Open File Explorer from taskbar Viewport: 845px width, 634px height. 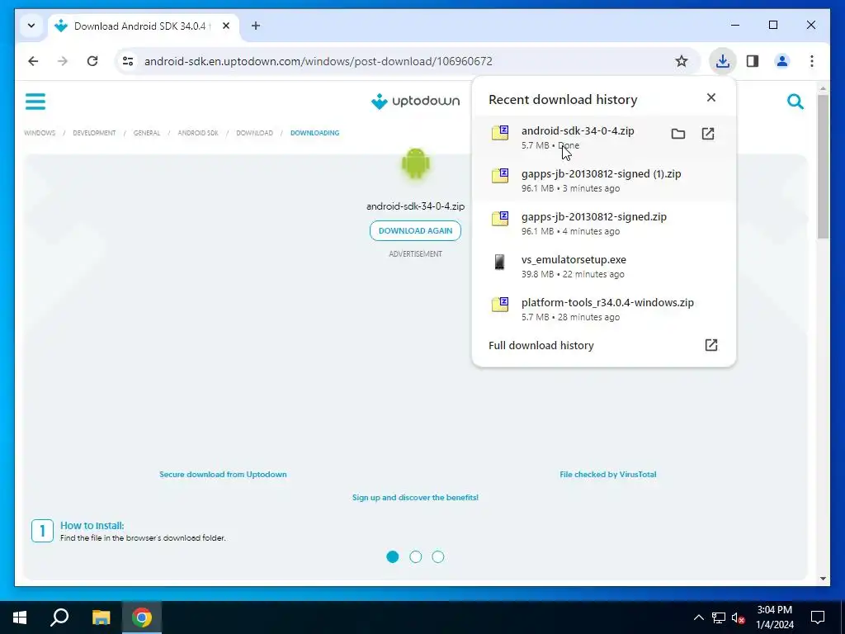coord(101,617)
